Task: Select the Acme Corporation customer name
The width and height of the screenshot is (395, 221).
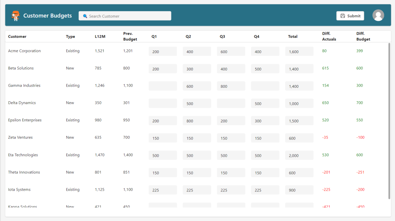Action: pos(24,51)
